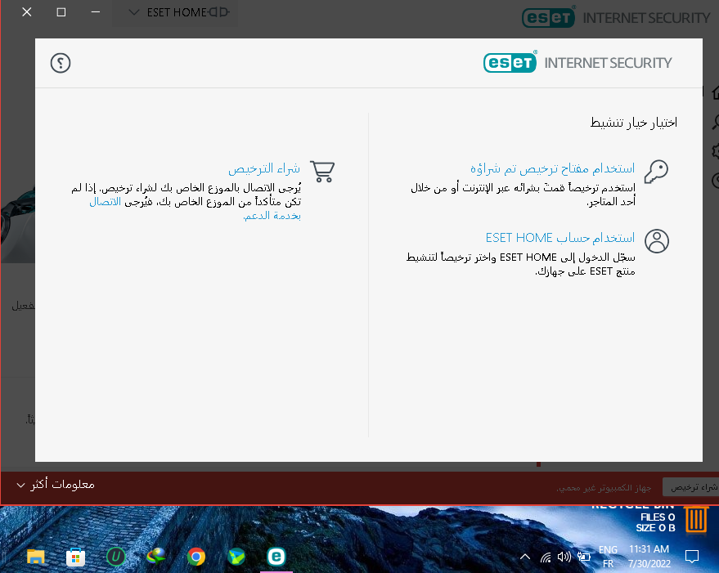The height and width of the screenshot is (573, 719).
Task: Select ESET icon in taskbar
Action: click(276, 557)
